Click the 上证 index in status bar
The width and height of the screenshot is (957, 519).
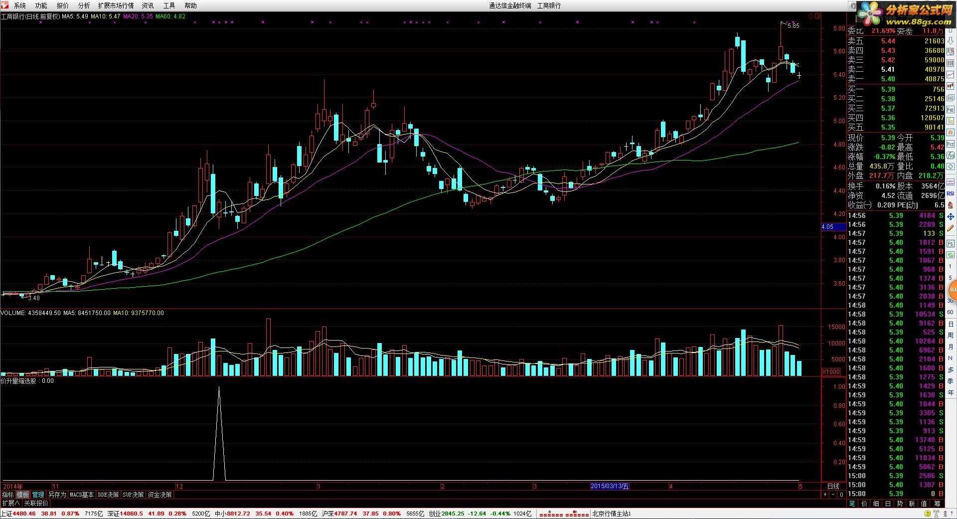point(7,514)
